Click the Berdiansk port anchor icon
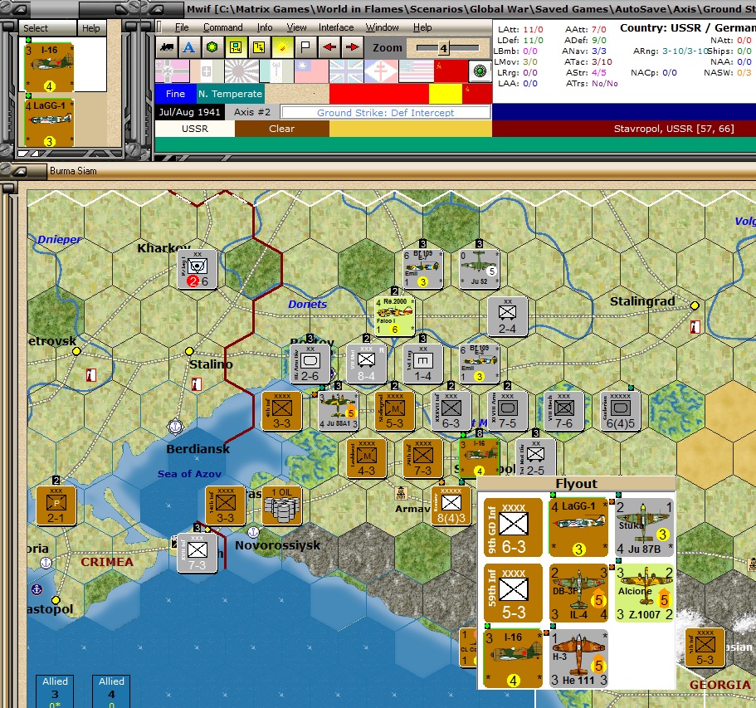 (x=175, y=427)
